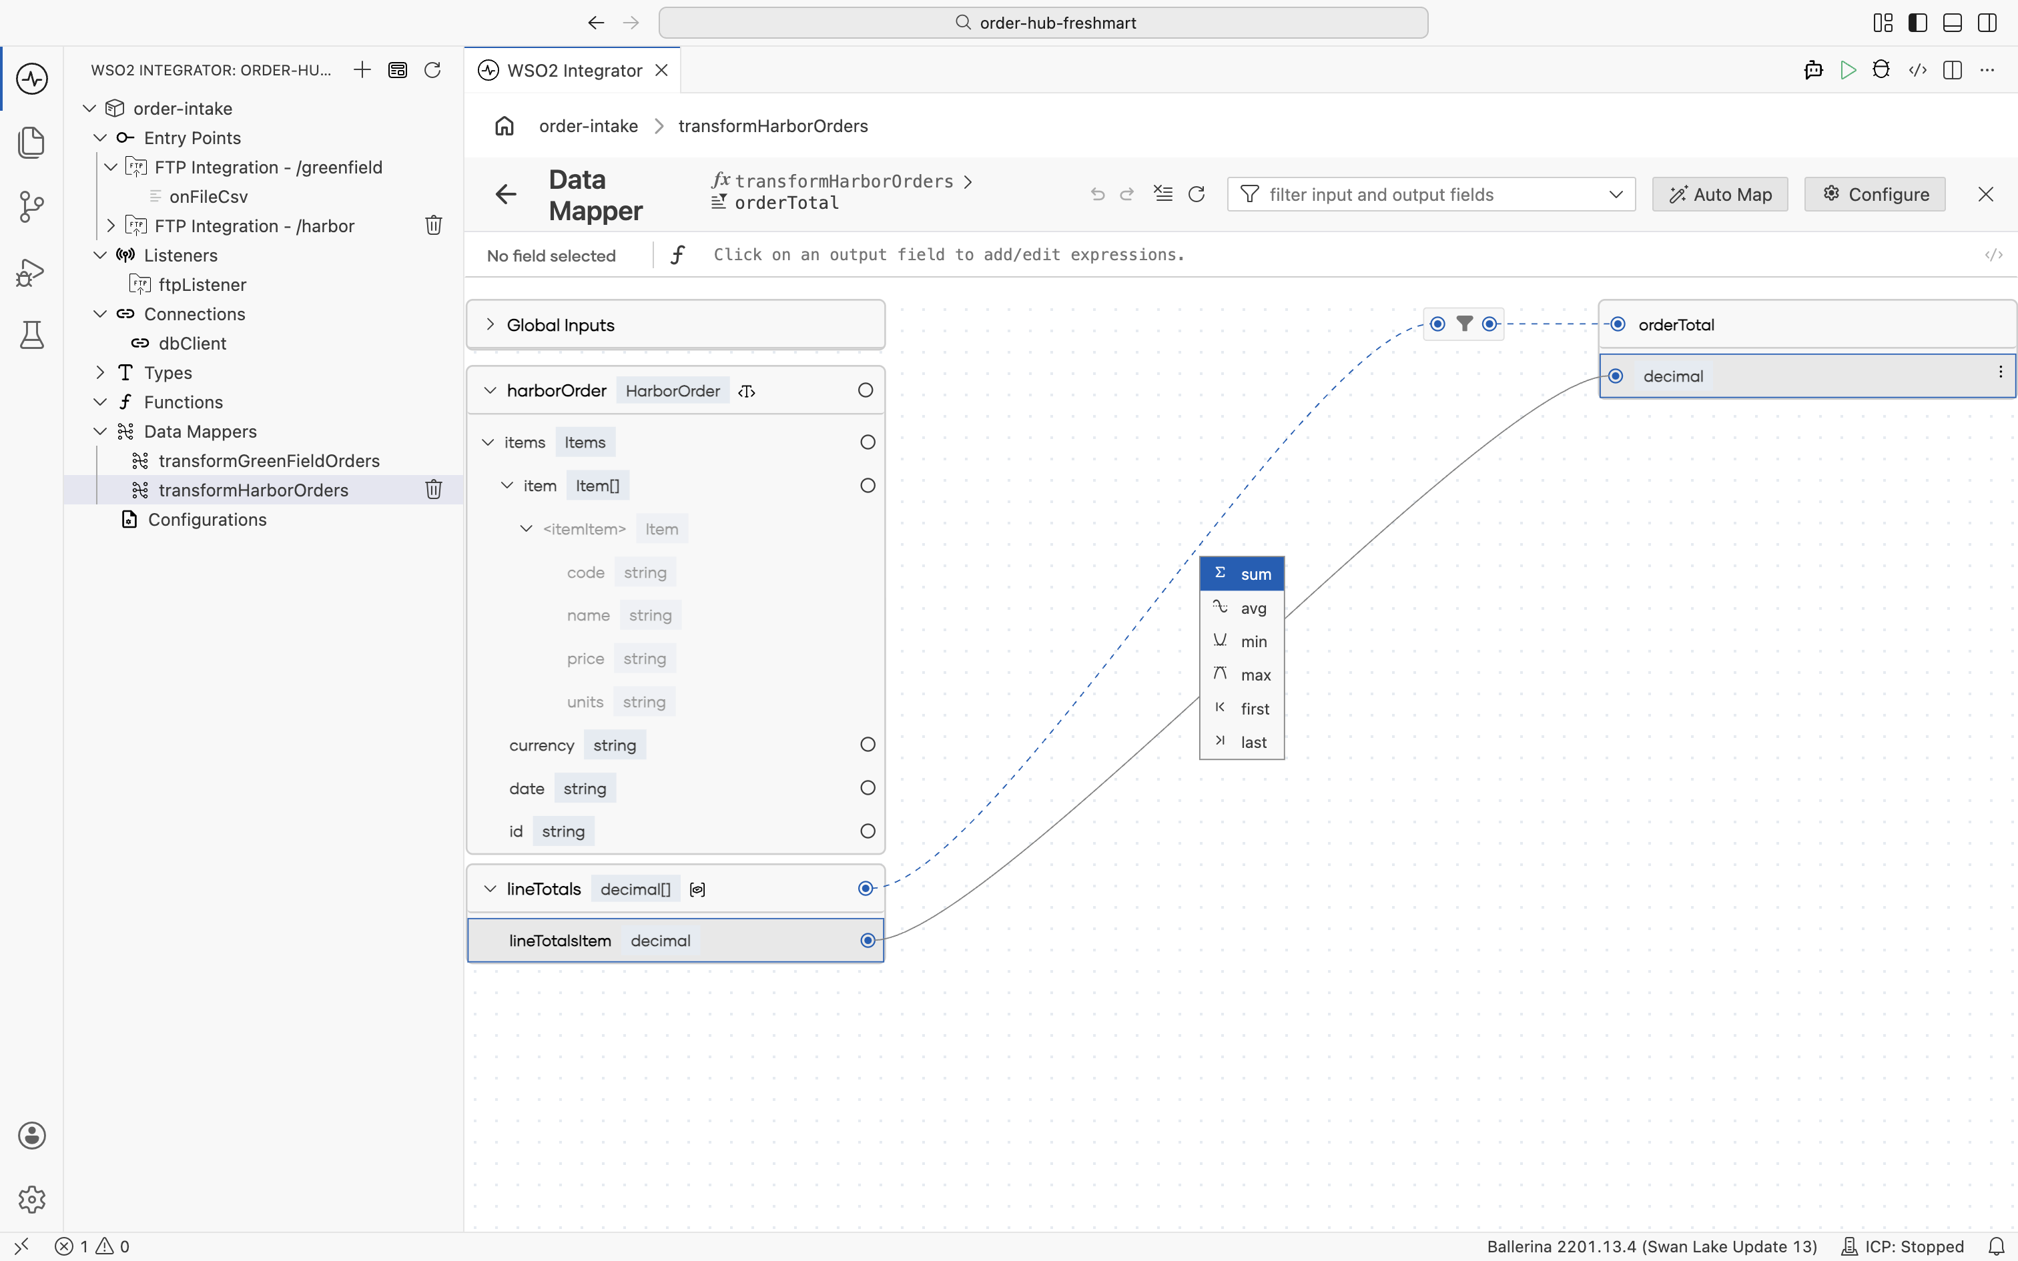Screen dimensions: 2018x1261
Task: Redo mapping change
Action: (1126, 194)
